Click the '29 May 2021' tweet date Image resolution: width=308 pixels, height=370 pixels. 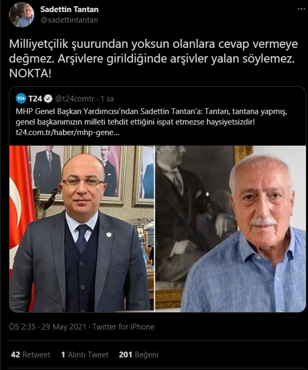pos(64,327)
